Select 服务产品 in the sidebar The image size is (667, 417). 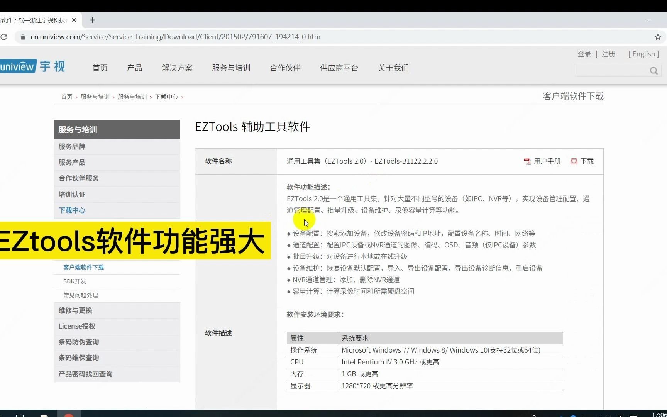click(x=117, y=163)
